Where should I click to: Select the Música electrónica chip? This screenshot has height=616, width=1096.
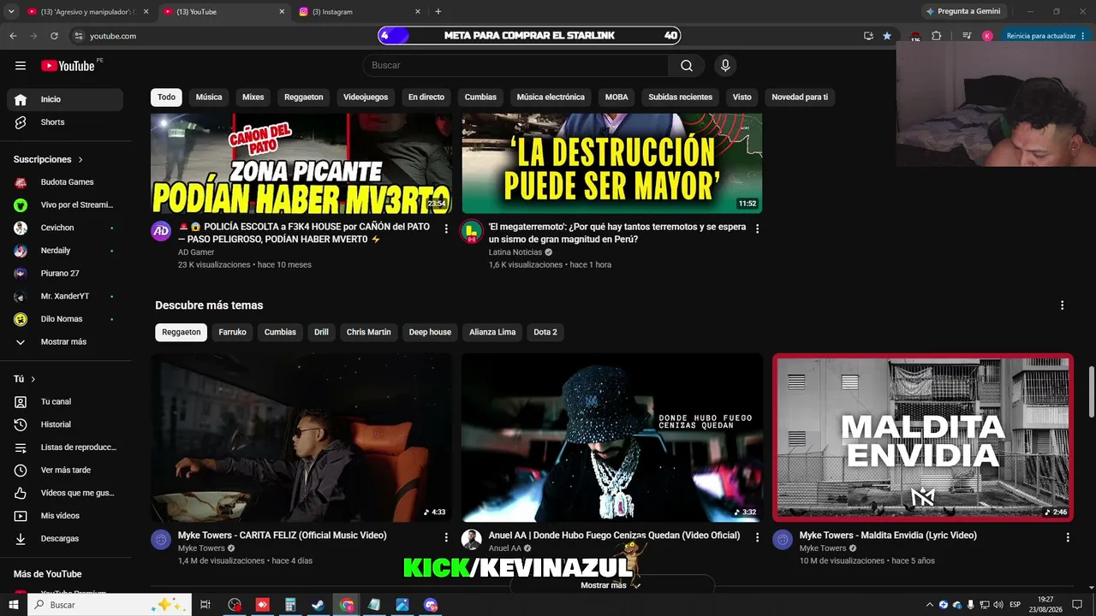click(x=551, y=98)
